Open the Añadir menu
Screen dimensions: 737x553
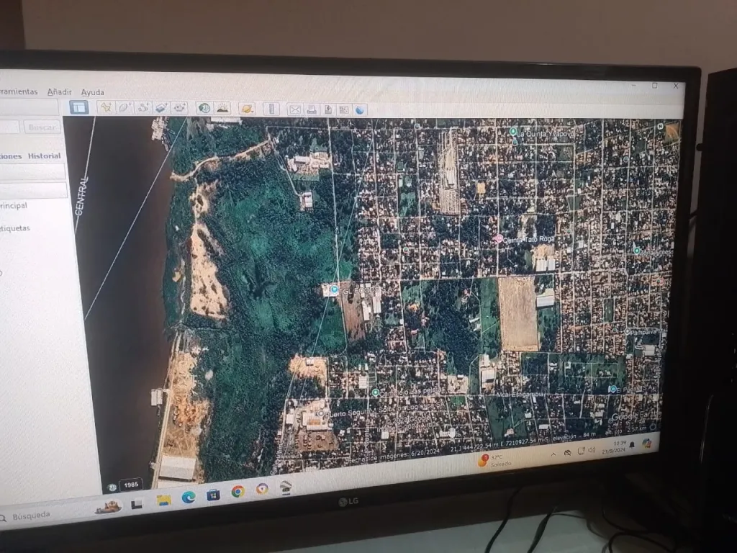pyautogui.click(x=60, y=91)
